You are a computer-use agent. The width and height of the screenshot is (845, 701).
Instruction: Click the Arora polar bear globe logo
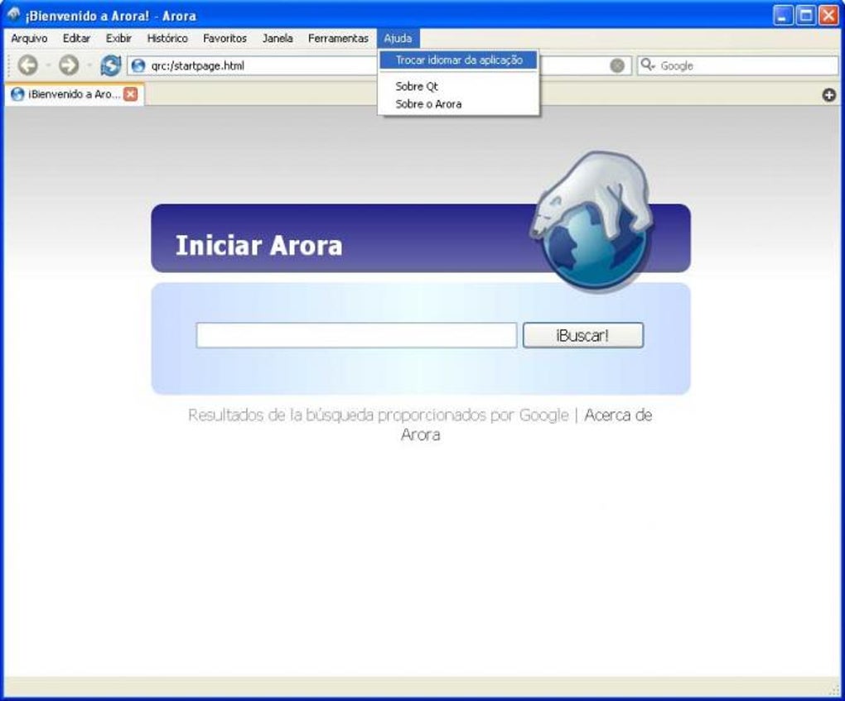point(593,221)
